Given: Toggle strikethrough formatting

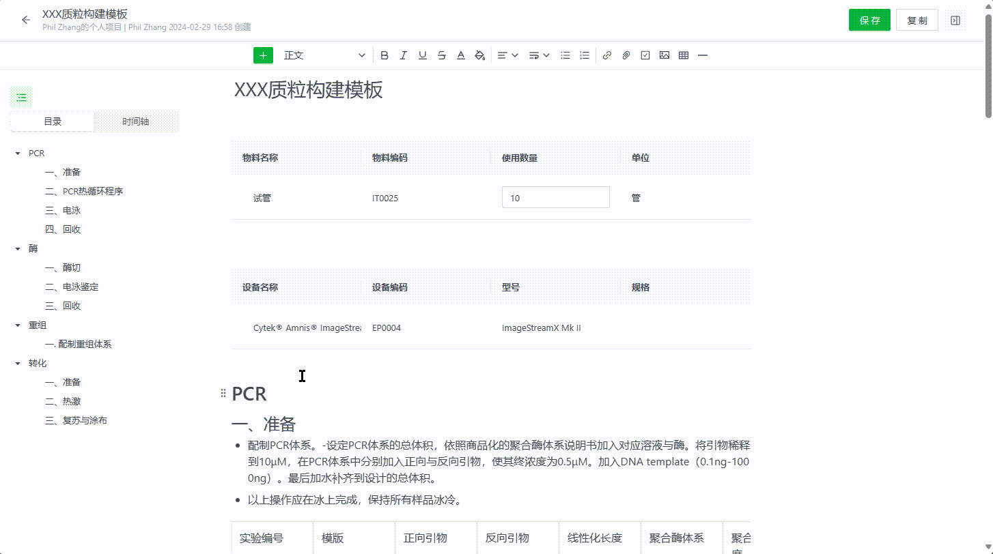Looking at the screenshot, I should pyautogui.click(x=442, y=55).
